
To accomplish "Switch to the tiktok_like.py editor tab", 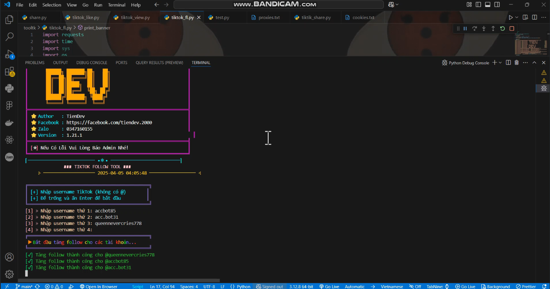I will coord(82,17).
